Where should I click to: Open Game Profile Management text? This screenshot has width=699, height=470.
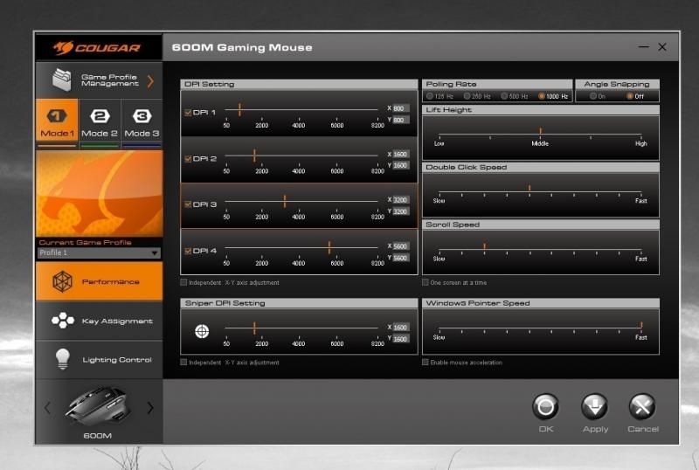(110, 80)
